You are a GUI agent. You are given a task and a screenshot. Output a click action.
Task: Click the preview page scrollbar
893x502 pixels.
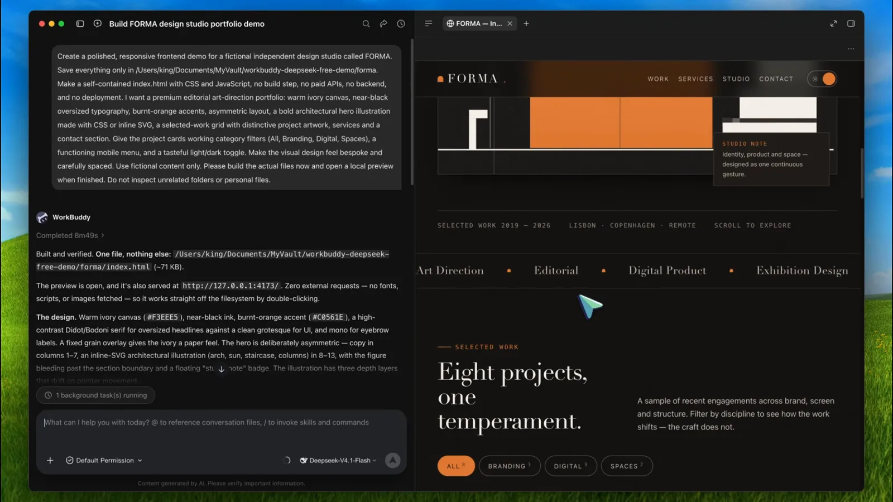tap(862, 173)
